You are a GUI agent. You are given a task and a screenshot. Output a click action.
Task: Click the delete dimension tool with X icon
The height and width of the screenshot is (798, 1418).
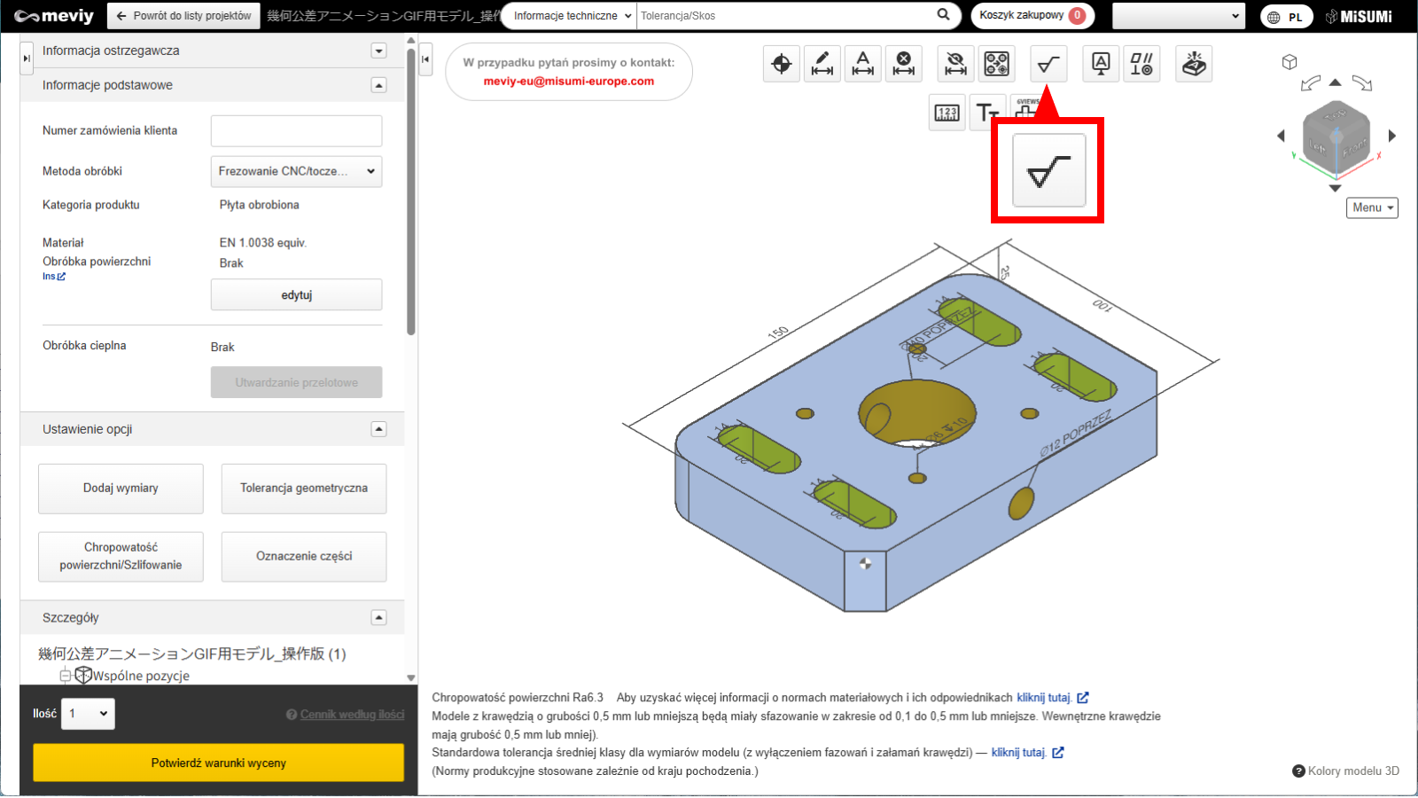(x=903, y=64)
